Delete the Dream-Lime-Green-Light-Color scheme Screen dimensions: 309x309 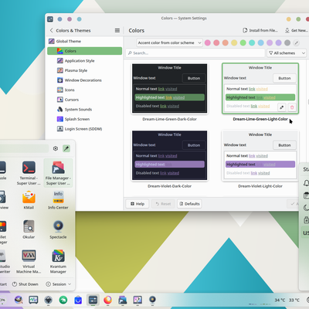(x=292, y=107)
